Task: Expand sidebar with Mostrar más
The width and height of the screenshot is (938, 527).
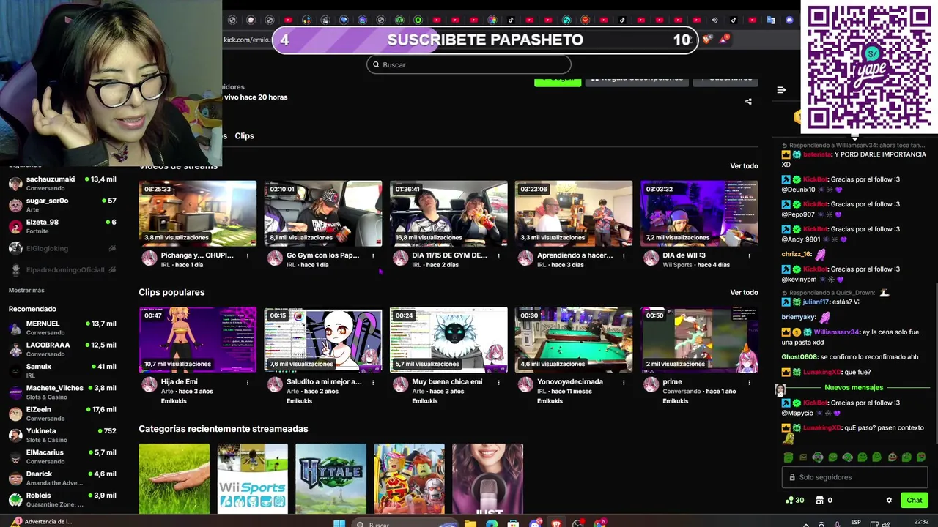Action: [26, 291]
